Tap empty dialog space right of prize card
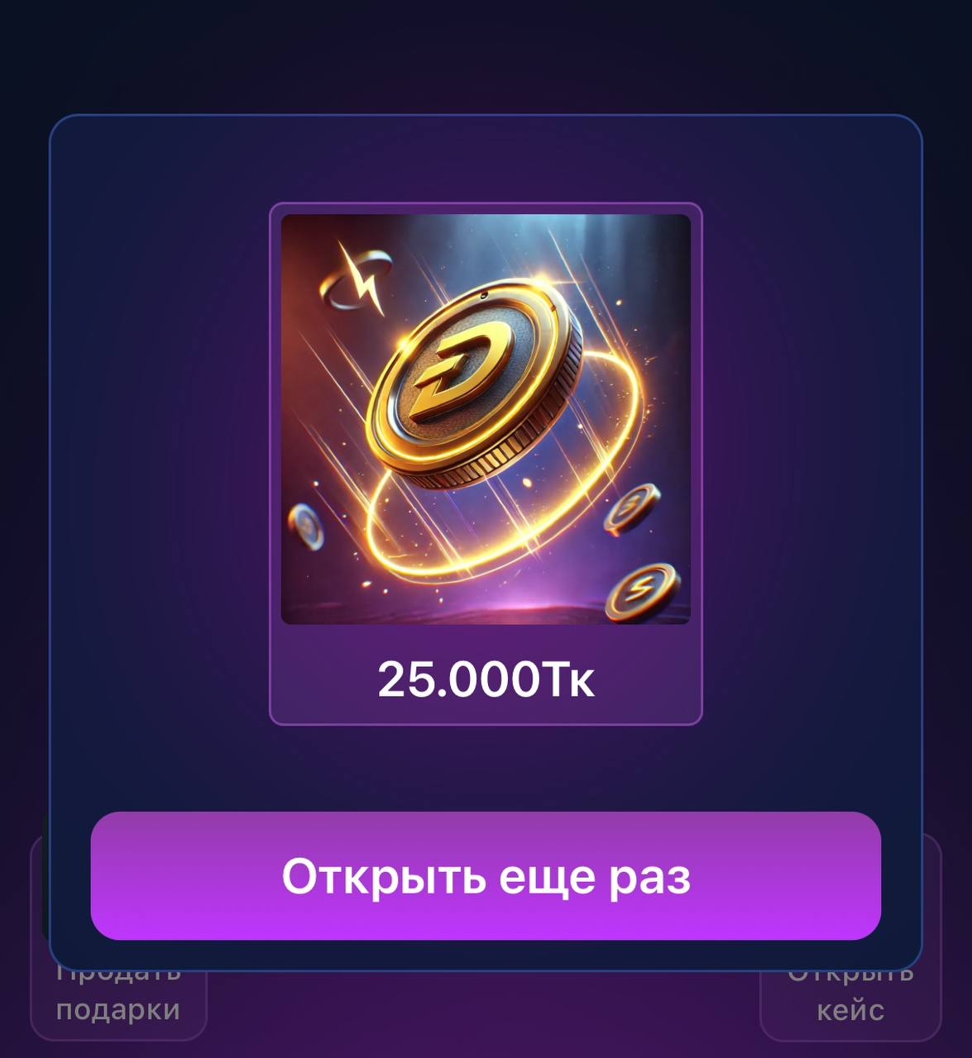Screen dimensions: 972x1058 [812, 463]
